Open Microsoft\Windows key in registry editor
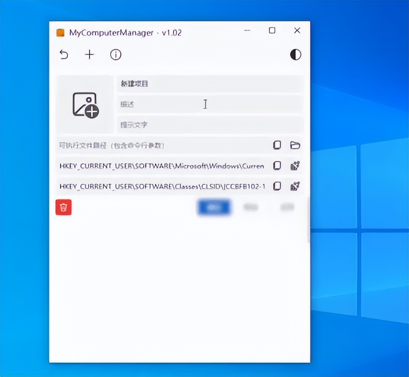This screenshot has width=409, height=377. point(295,166)
